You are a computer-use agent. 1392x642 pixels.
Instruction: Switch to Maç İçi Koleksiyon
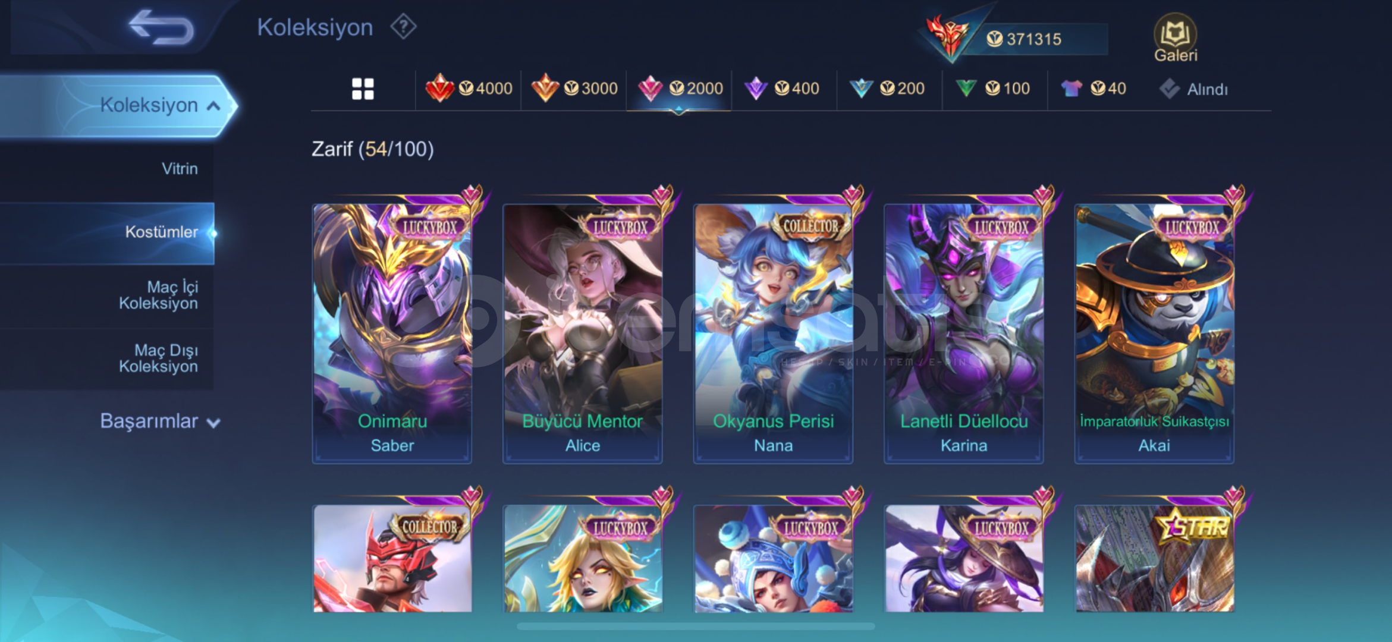pos(158,295)
